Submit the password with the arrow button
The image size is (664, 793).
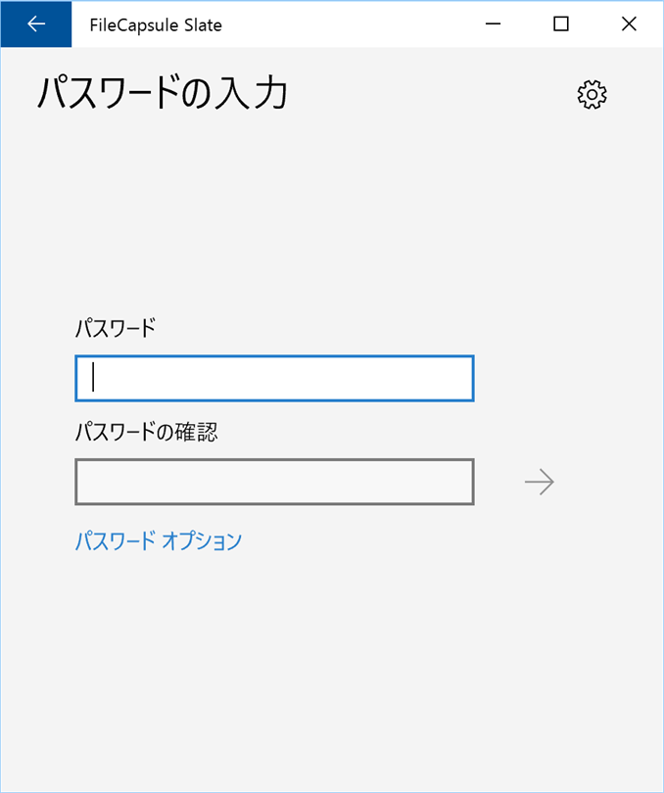540,482
